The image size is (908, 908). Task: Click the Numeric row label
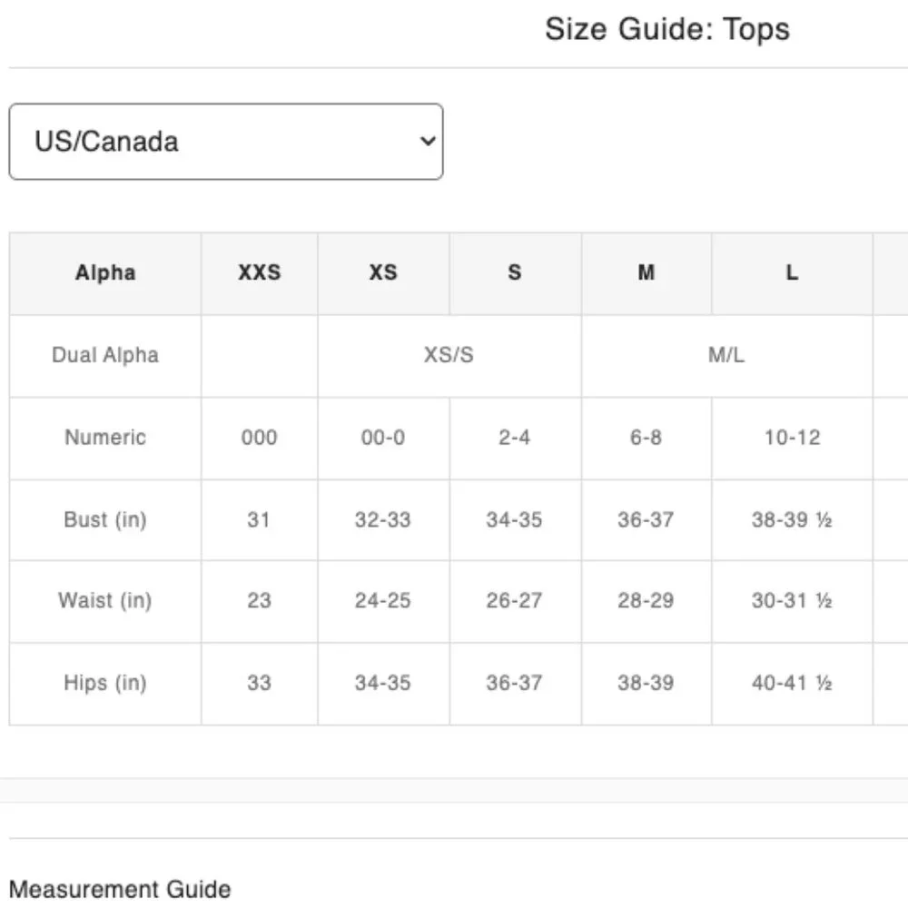coord(105,437)
